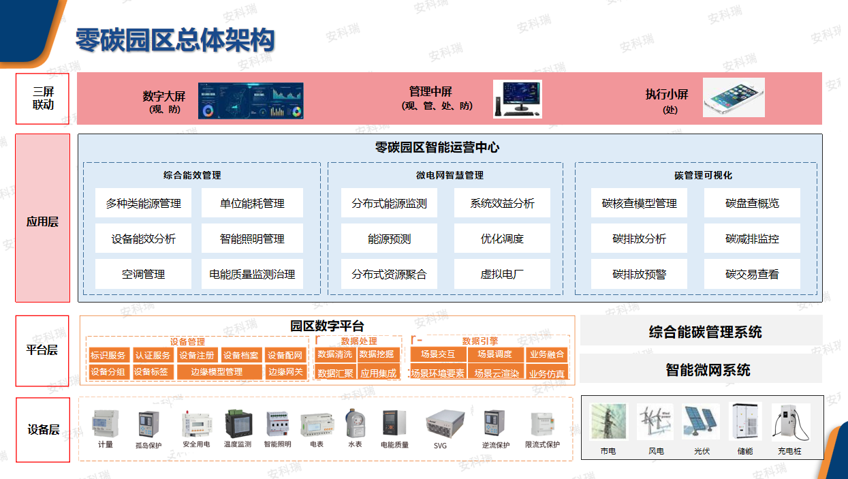Click the 温度监控 device icon
848x479 pixels.
click(x=239, y=424)
